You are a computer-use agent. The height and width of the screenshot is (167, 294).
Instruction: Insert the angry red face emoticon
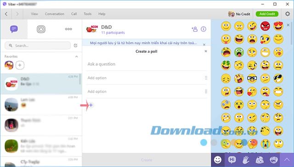[265, 26]
